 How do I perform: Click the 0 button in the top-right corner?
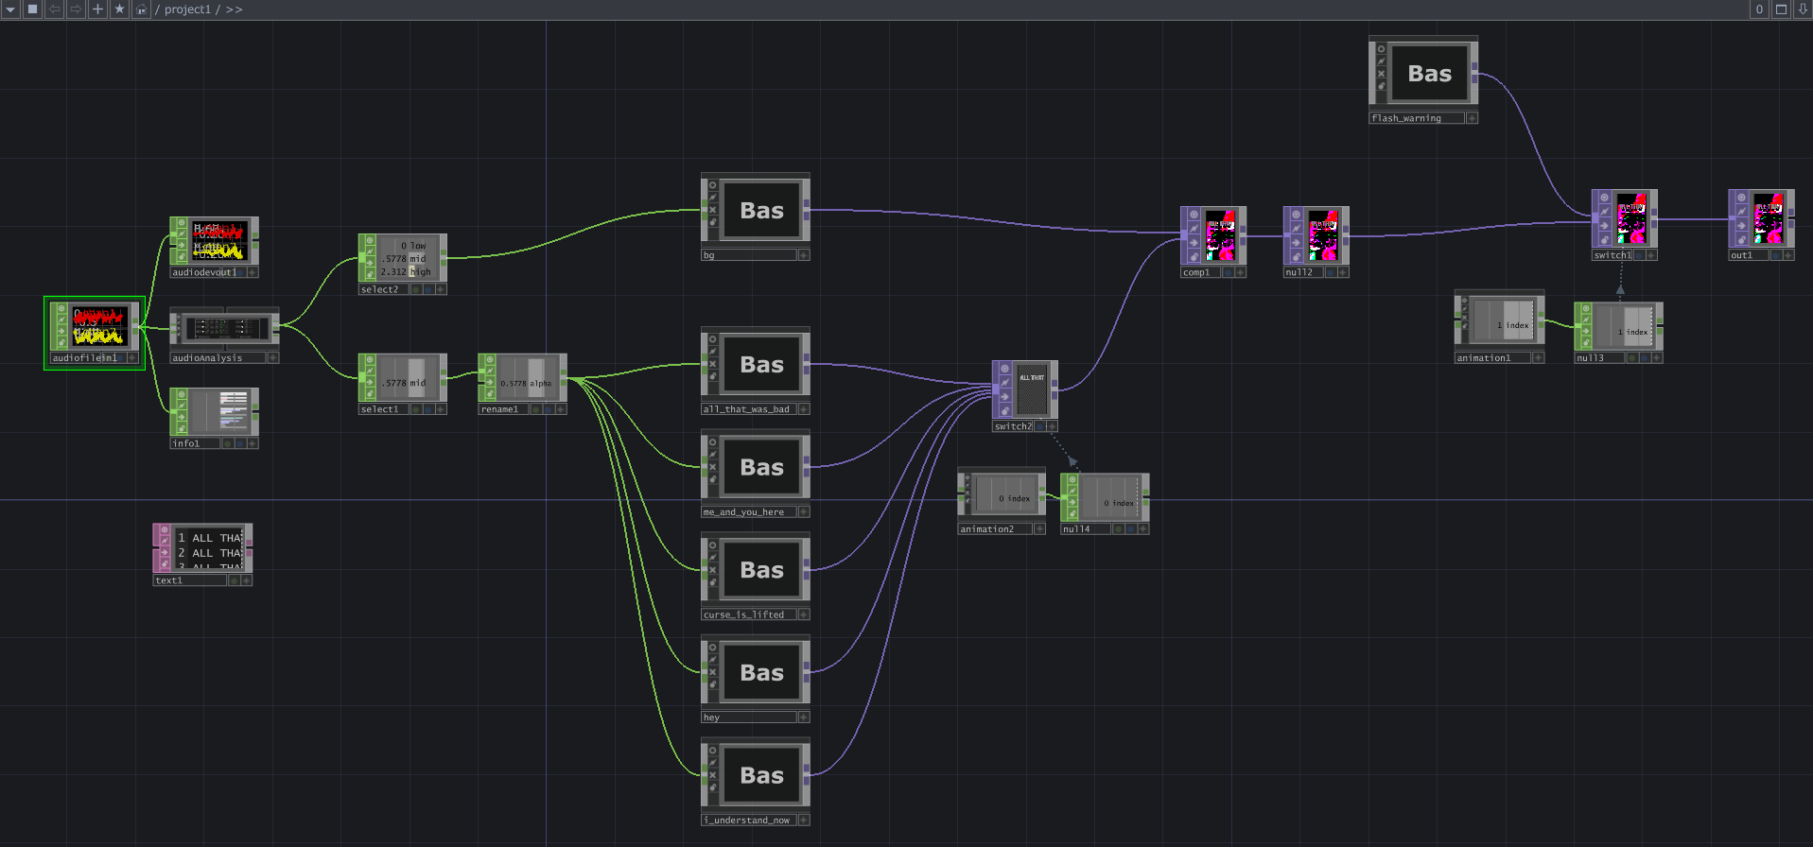point(1759,9)
